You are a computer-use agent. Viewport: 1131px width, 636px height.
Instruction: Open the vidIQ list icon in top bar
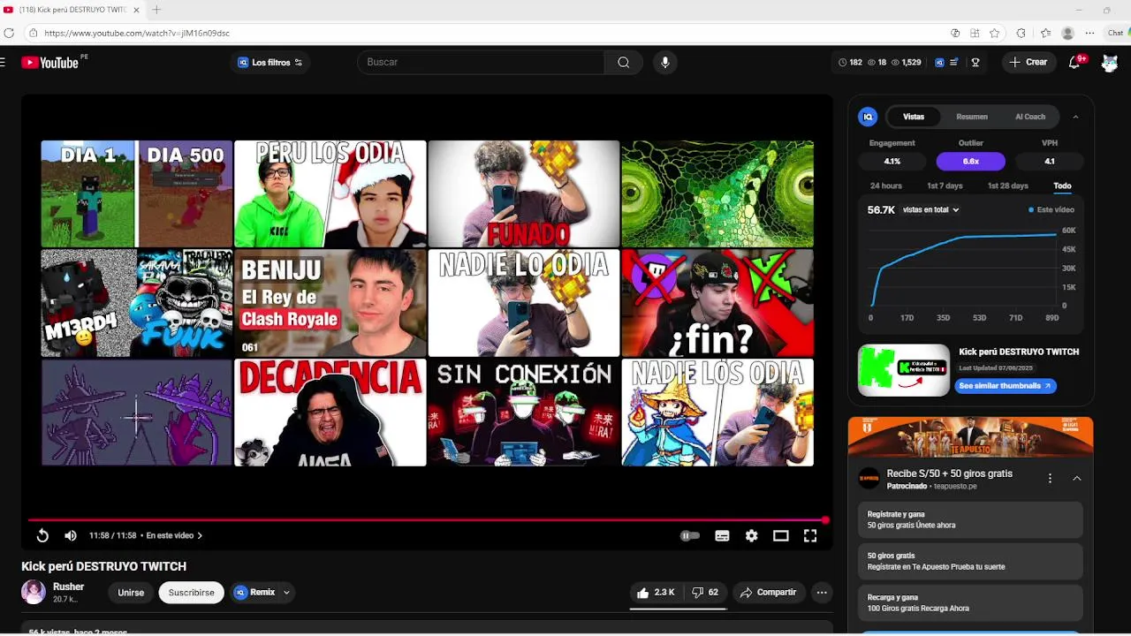[954, 63]
